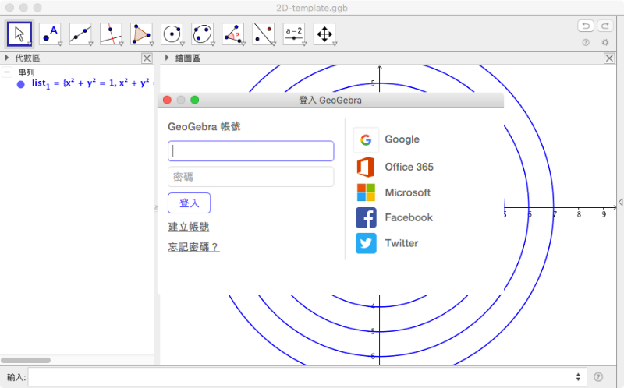Expand the 代數區 style bar triangle
Image resolution: width=624 pixels, height=388 pixels.
6,58
